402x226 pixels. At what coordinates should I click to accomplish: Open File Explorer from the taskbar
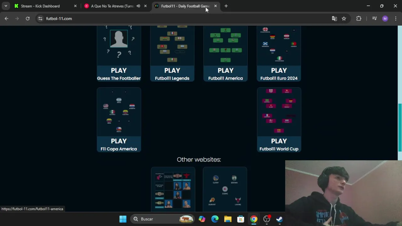click(x=228, y=219)
